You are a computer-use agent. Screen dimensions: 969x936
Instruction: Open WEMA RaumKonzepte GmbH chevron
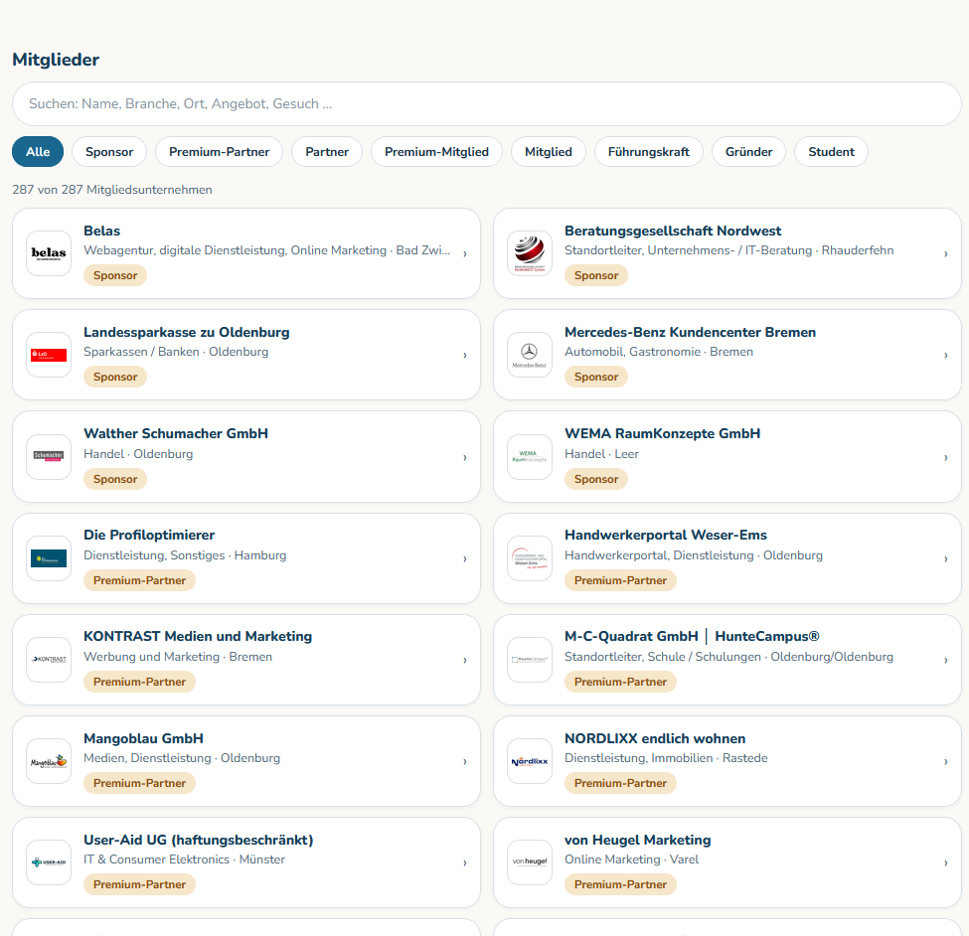point(945,458)
